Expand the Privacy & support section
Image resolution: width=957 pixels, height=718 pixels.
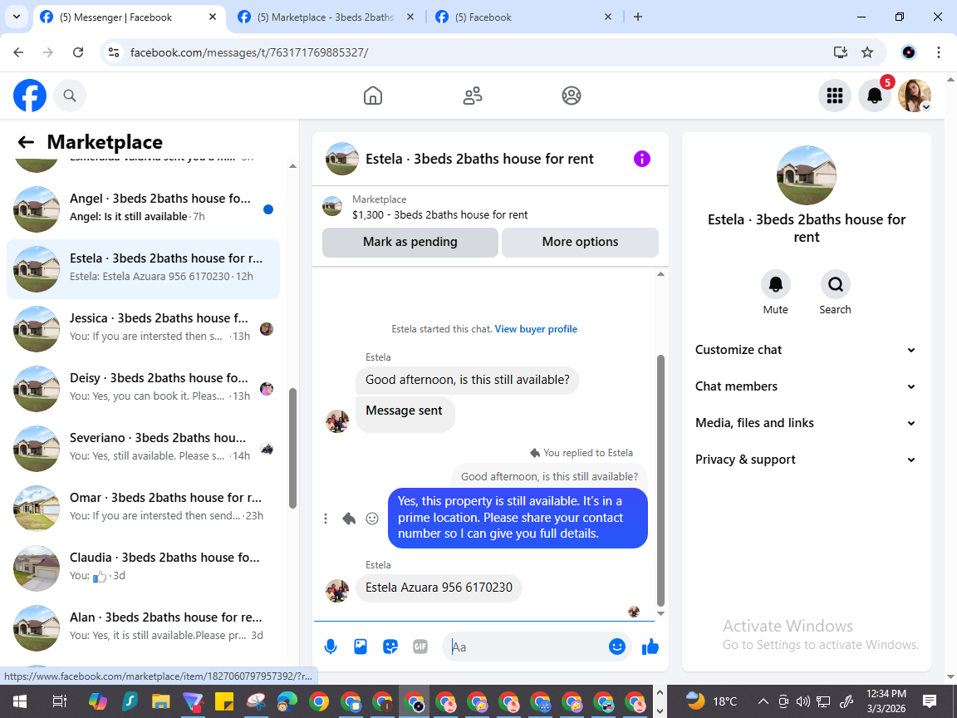[806, 460]
